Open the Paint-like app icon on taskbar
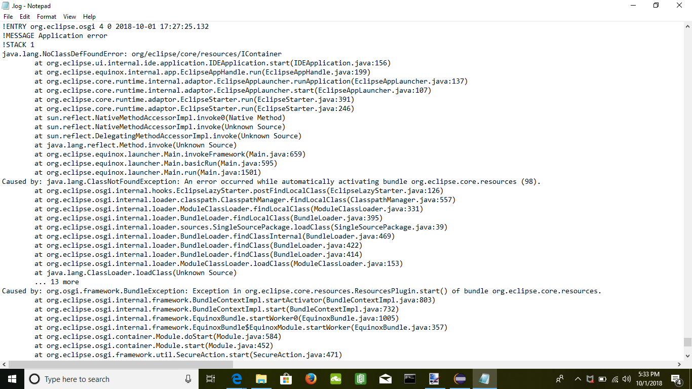The height and width of the screenshot is (389, 692). point(435,379)
